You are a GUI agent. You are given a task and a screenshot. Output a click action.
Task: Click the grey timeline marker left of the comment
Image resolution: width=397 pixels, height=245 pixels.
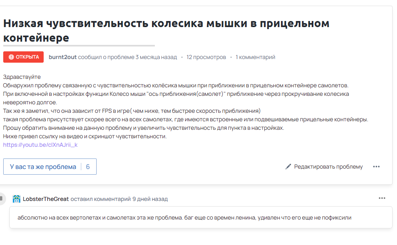tap(2, 199)
